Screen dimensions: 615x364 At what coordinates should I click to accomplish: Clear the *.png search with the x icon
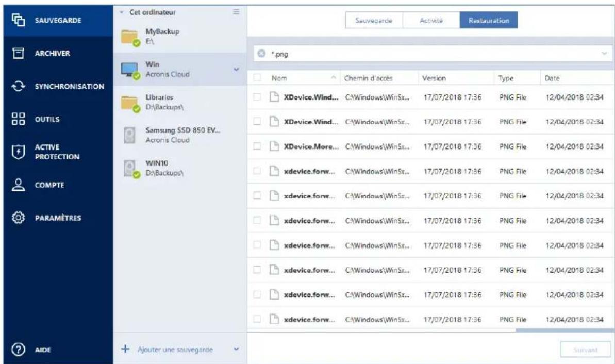pos(261,53)
